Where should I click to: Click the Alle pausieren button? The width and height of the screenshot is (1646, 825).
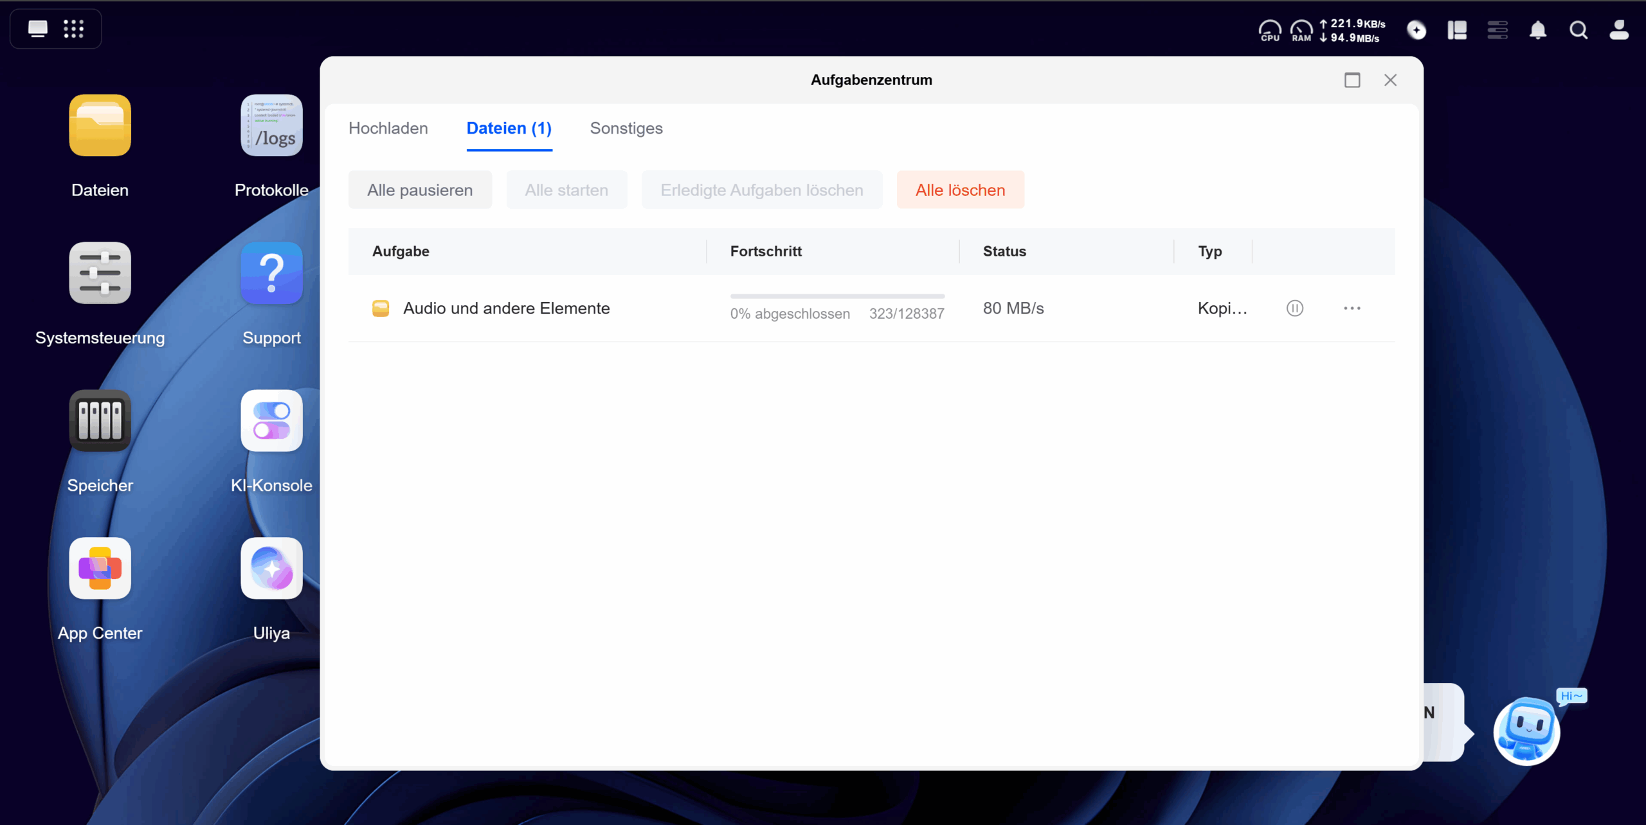click(x=420, y=190)
